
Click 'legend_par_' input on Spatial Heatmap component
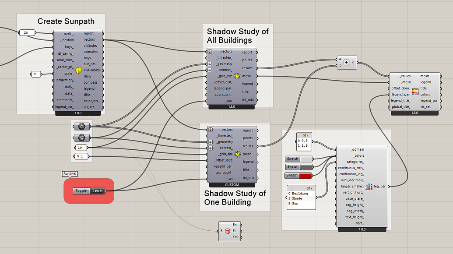pos(401,95)
